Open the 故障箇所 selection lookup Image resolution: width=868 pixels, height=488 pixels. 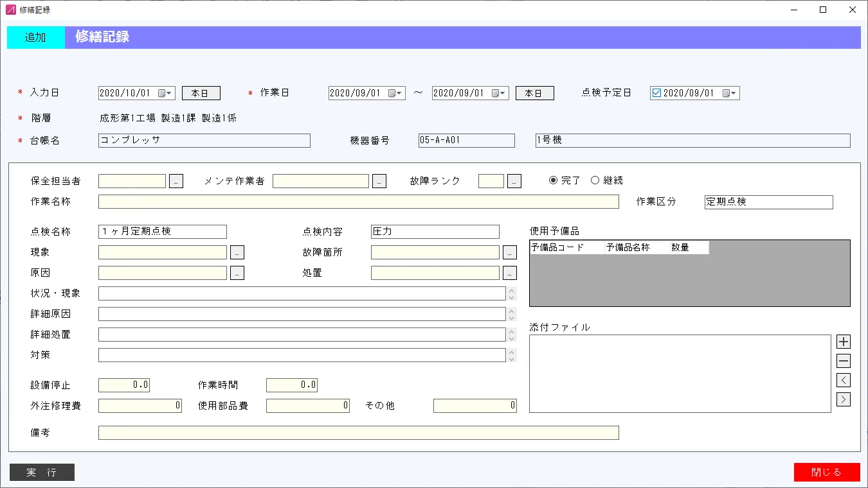[509, 252]
